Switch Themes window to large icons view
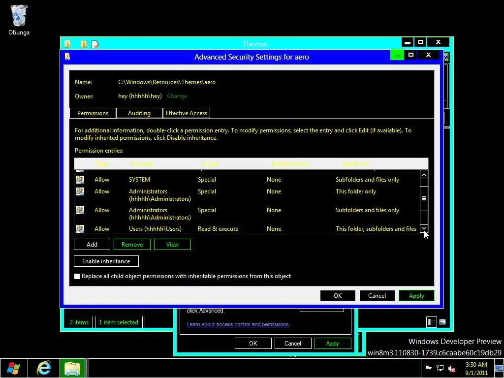504x378 pixels. point(442,322)
